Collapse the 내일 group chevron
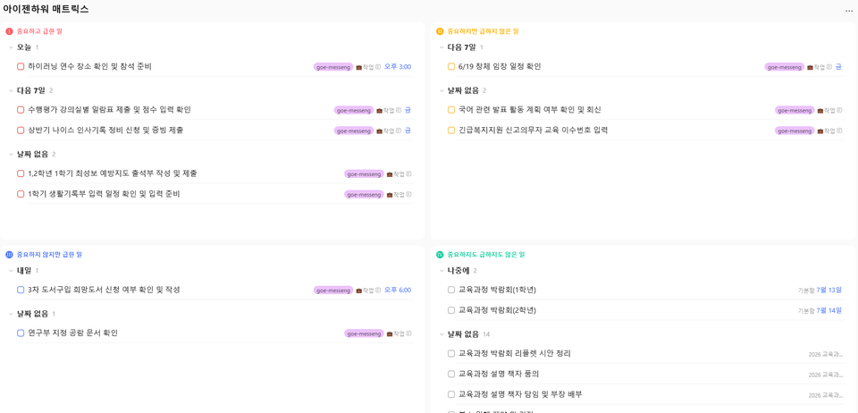This screenshot has width=858, height=413. (x=11, y=270)
